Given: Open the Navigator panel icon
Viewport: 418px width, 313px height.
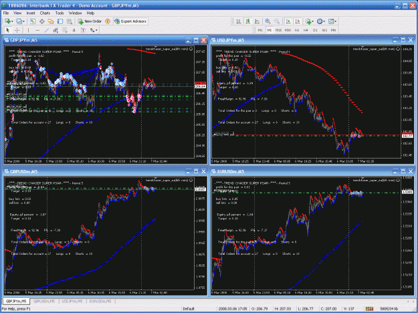Looking at the screenshot, I should [x=51, y=21].
